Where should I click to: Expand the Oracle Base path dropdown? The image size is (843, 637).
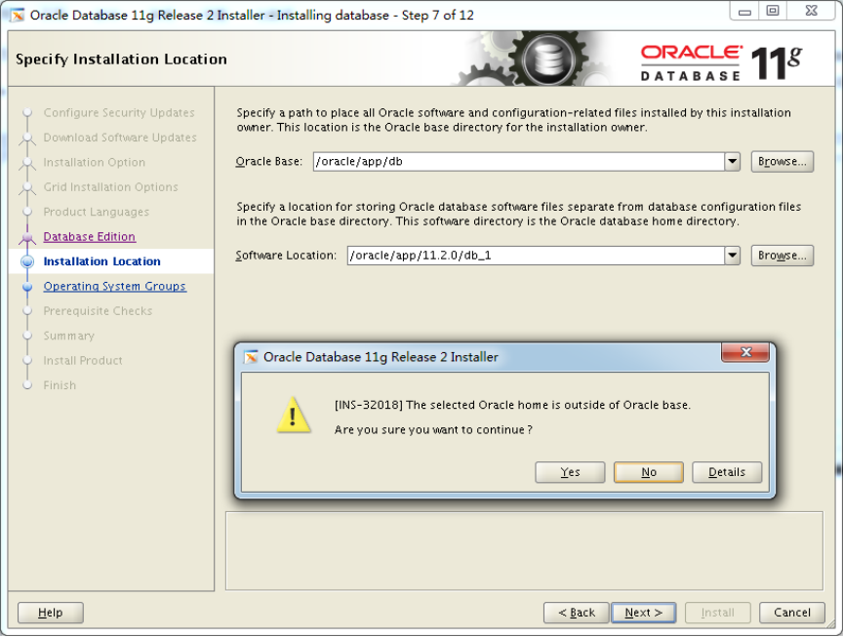tap(732, 161)
